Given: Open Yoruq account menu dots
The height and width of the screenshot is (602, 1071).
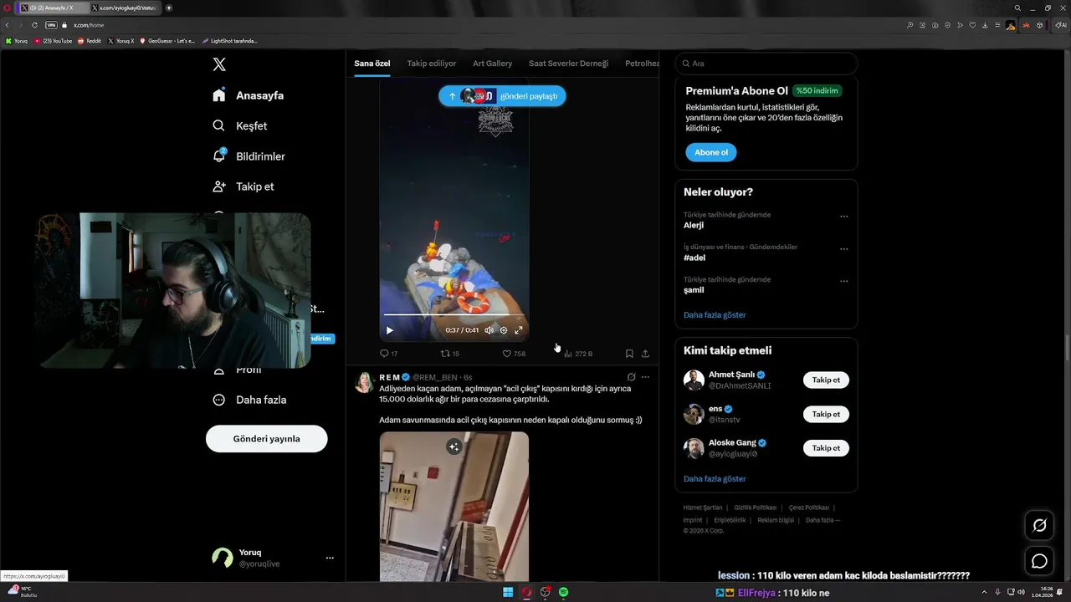Looking at the screenshot, I should point(330,558).
